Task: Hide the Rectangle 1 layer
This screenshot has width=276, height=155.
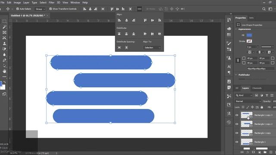Action: click(237, 142)
